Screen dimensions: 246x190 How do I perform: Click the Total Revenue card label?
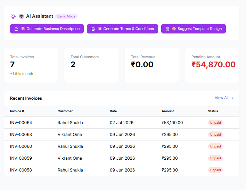pyautogui.click(x=143, y=57)
